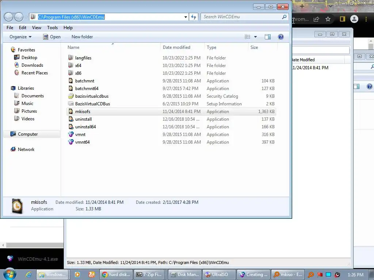374x280 pixels.
Task: Toggle the preview pane icon
Action: (x=268, y=37)
